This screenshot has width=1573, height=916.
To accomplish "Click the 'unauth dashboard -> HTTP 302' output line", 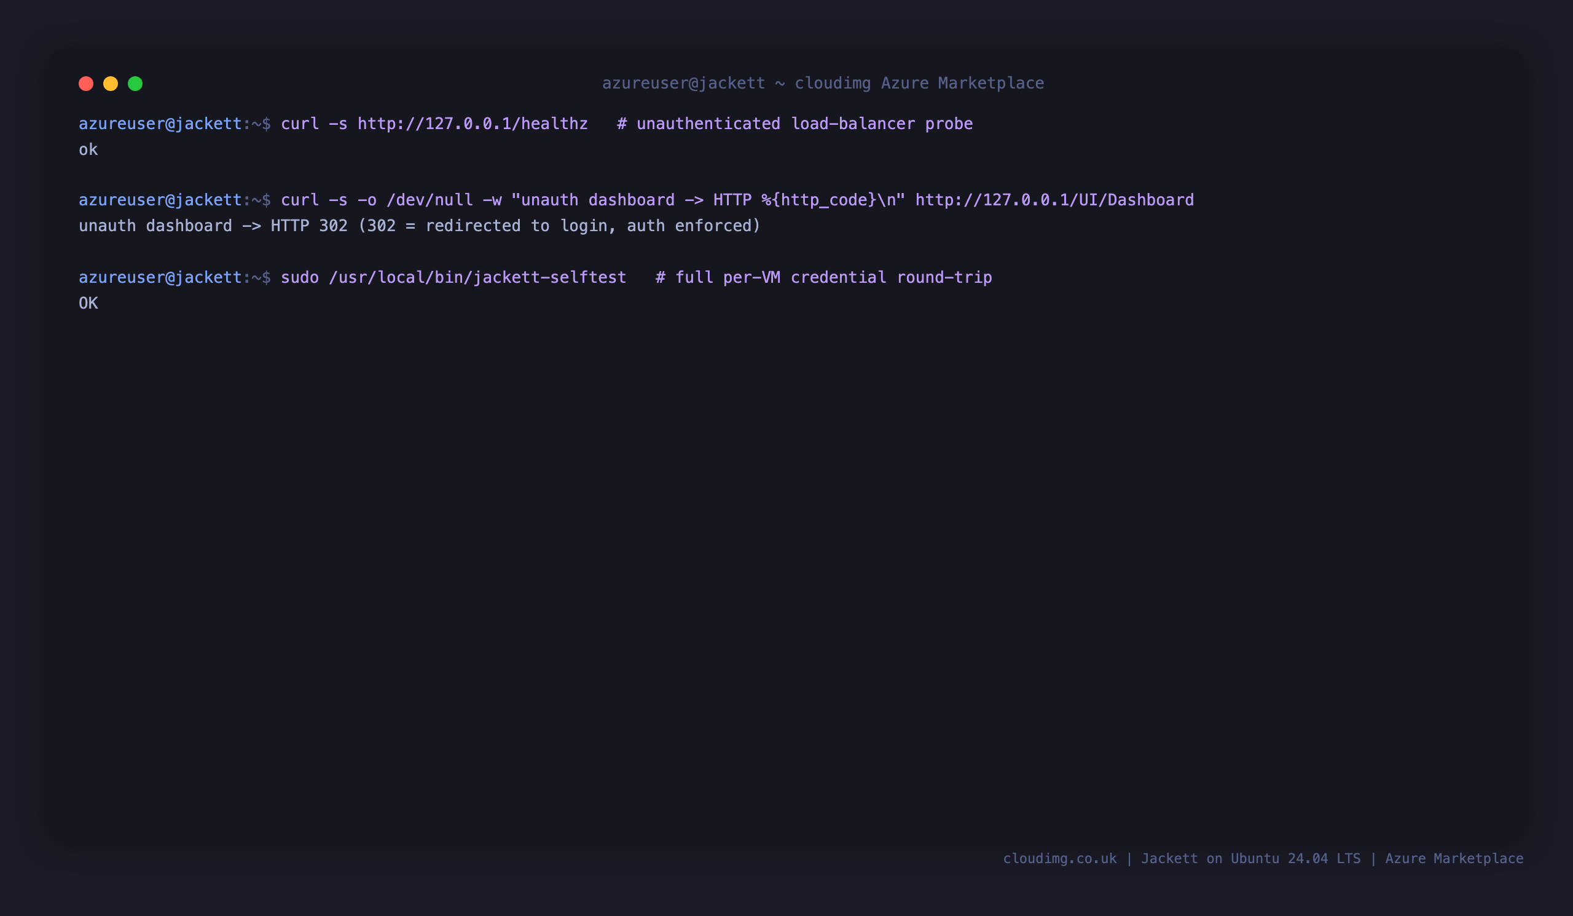I will [x=420, y=226].
